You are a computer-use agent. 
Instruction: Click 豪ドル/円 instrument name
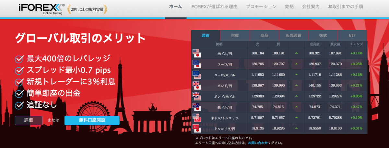click(x=224, y=107)
